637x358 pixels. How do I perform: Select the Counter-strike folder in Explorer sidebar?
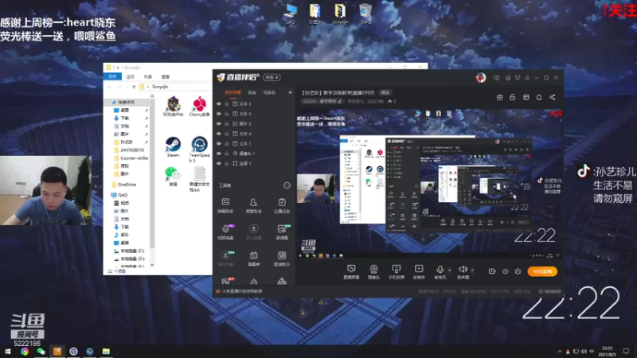point(131,158)
